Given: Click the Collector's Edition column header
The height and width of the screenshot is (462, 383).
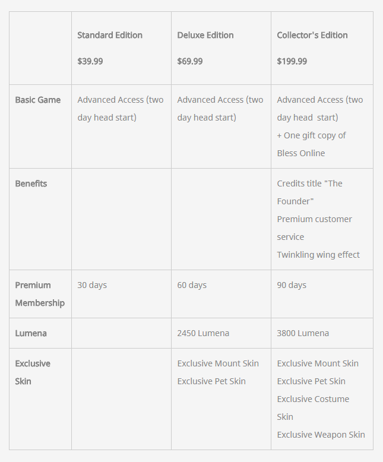Looking at the screenshot, I should tap(312, 35).
